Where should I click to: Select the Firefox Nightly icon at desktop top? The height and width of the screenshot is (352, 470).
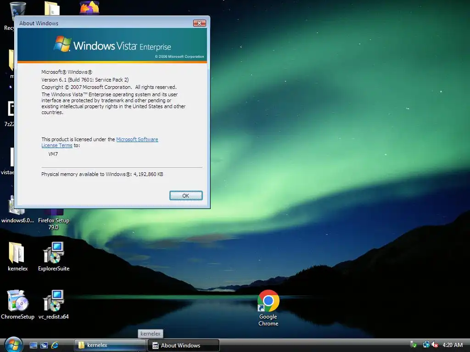pos(90,8)
